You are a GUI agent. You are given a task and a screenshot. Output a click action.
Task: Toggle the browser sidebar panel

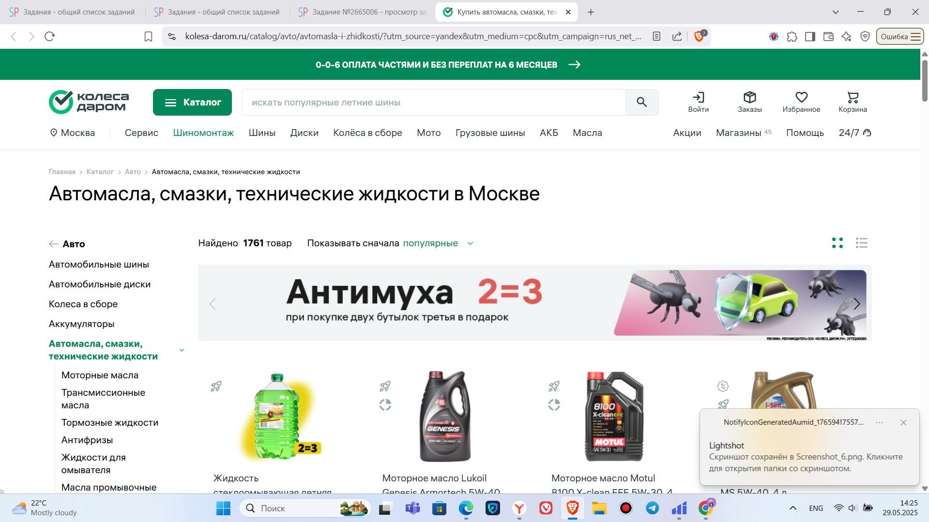(x=809, y=36)
